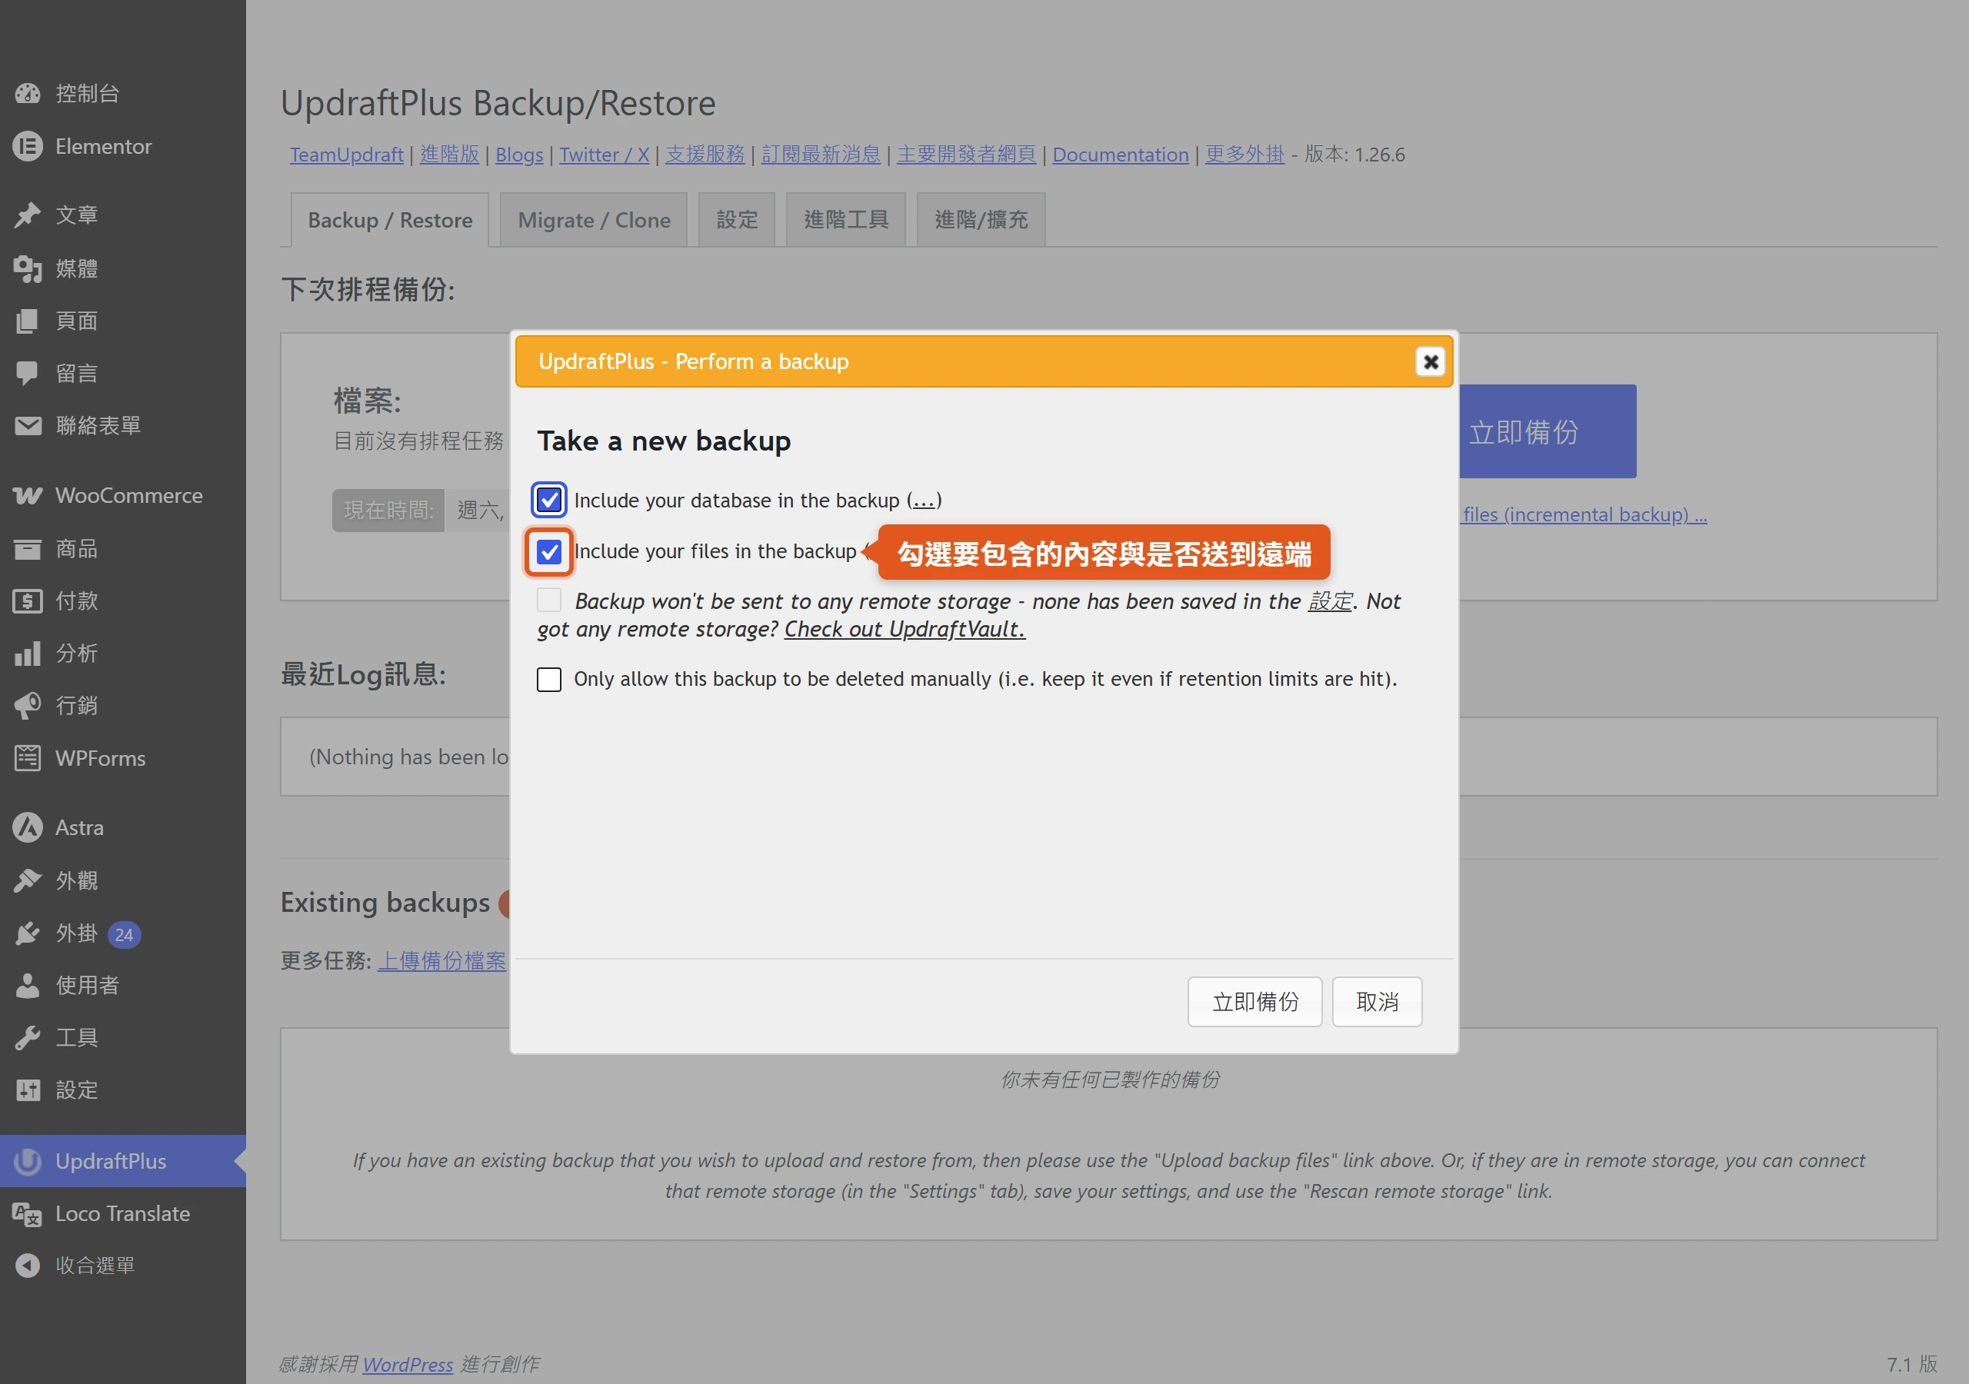
Task: Click the 更多外掛 link
Action: coord(1245,155)
